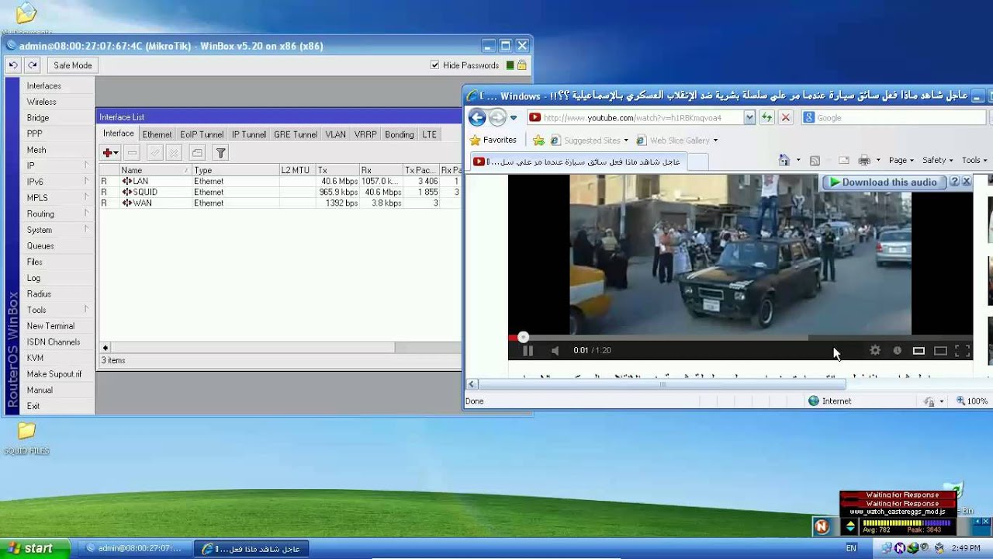Toggle Safe Mode in WinBox
The width and height of the screenshot is (993, 559).
(x=73, y=65)
